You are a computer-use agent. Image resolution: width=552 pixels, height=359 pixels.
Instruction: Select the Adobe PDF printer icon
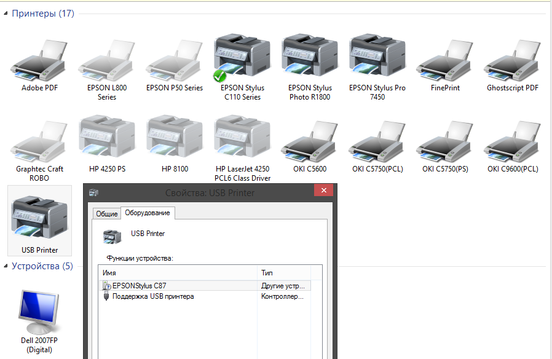[39, 60]
